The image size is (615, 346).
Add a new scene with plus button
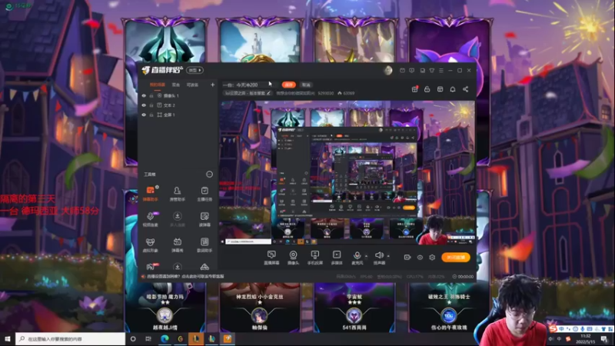tap(213, 85)
